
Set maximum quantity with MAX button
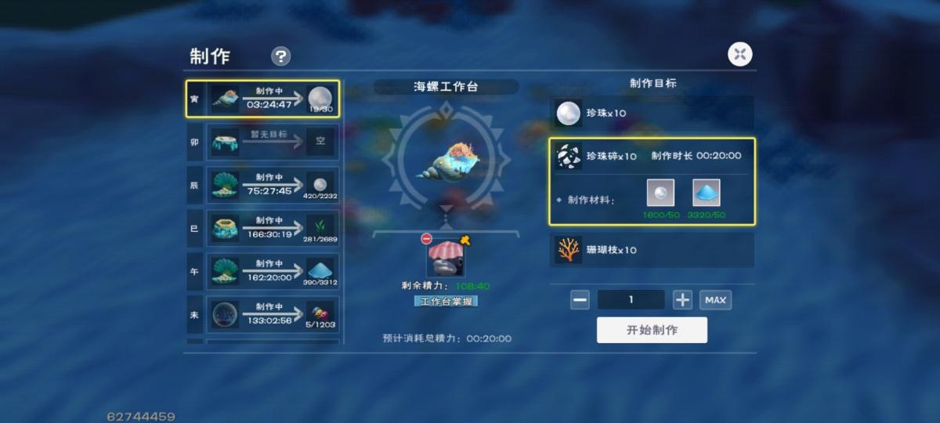tap(715, 299)
